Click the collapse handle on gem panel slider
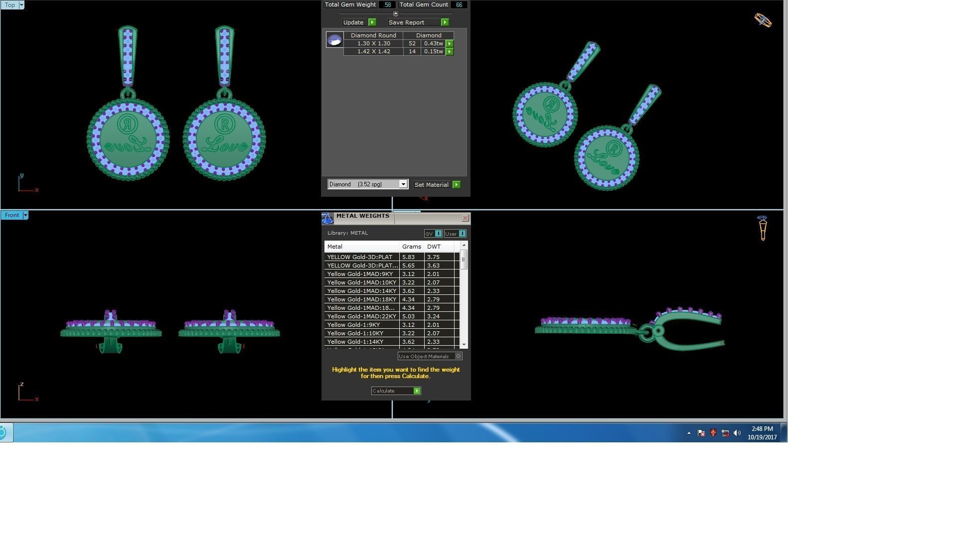This screenshot has width=957, height=538. click(x=395, y=14)
